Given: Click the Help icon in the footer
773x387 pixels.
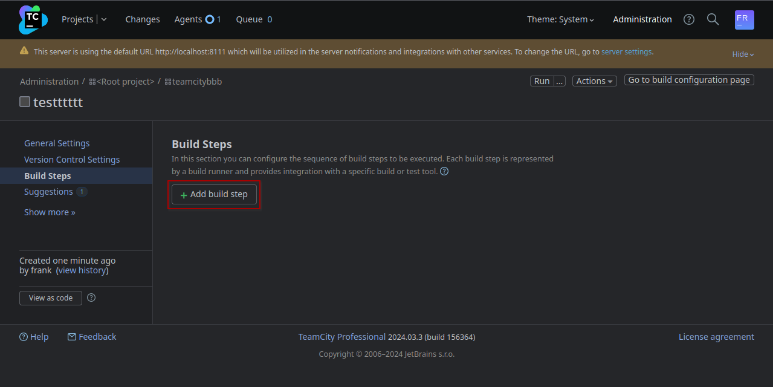Looking at the screenshot, I should 22,337.
